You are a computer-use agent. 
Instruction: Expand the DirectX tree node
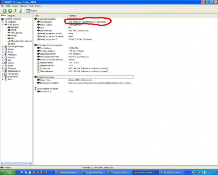pyautogui.click(x=3, y=63)
